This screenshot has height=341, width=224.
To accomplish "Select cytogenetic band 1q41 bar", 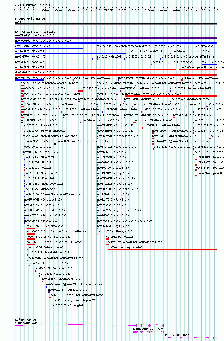I will (116, 24).
